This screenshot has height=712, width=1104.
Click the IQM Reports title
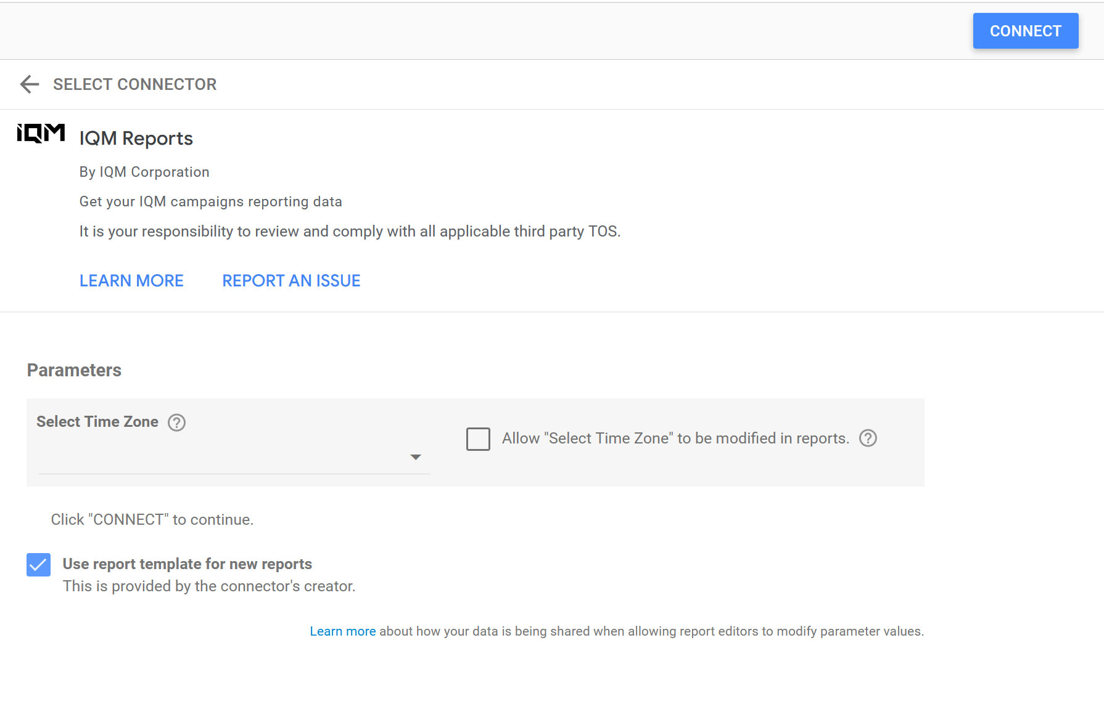pyautogui.click(x=136, y=139)
